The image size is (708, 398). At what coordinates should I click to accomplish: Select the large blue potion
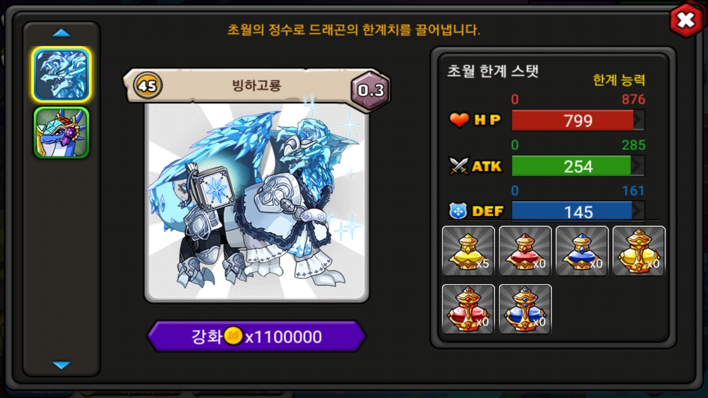[525, 309]
